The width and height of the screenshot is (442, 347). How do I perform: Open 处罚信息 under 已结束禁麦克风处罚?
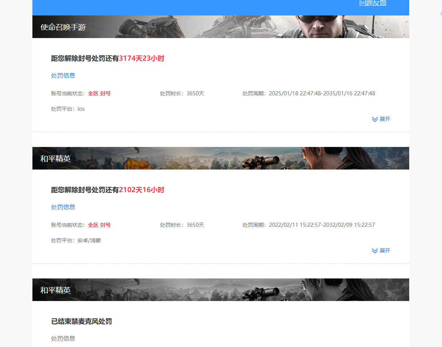click(63, 339)
